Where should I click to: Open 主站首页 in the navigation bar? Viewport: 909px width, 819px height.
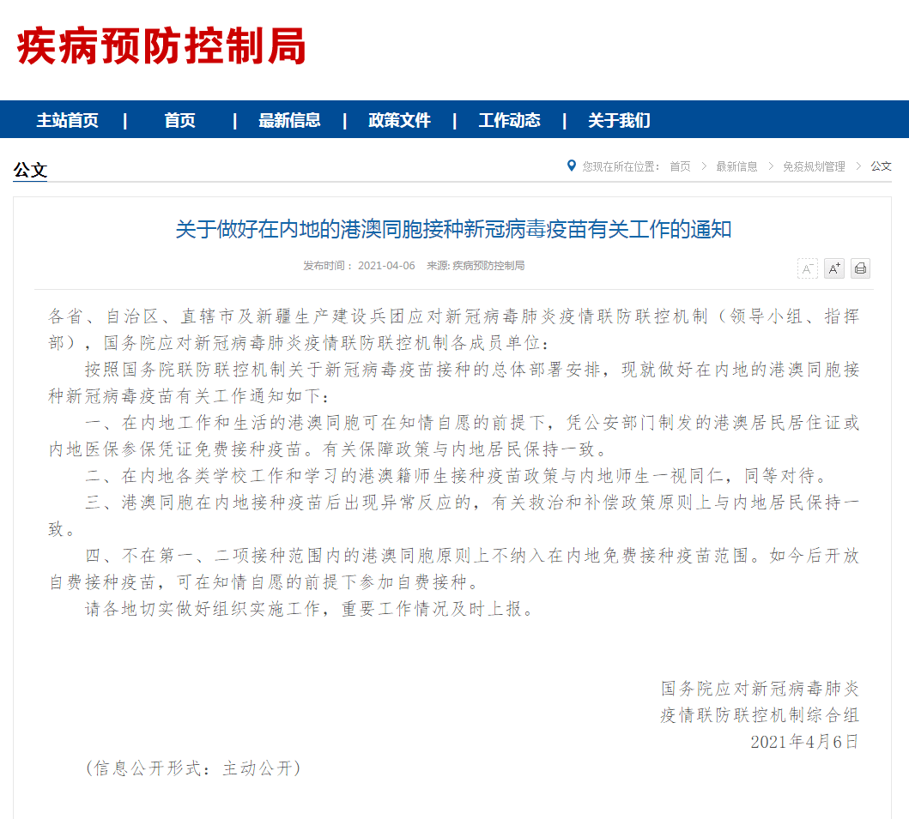coord(67,120)
